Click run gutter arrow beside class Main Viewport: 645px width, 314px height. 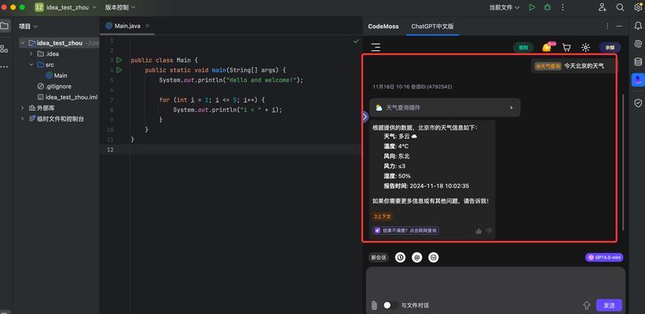point(119,60)
